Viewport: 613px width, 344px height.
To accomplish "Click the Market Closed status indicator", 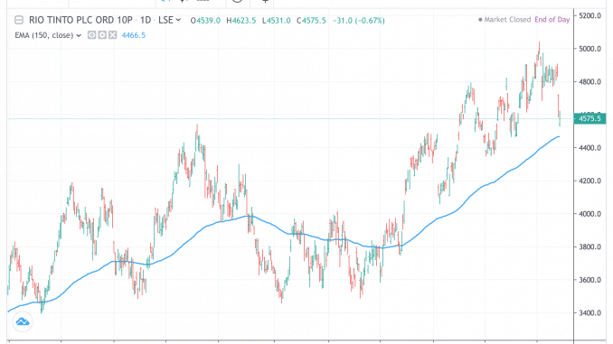I will [505, 20].
